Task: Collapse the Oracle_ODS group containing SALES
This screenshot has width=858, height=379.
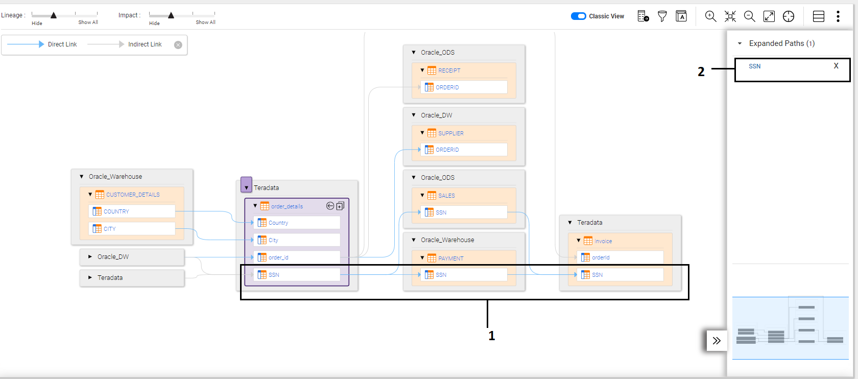Action: click(x=414, y=178)
